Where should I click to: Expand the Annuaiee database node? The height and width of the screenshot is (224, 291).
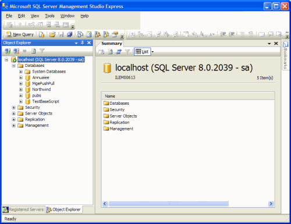[x=21, y=77]
